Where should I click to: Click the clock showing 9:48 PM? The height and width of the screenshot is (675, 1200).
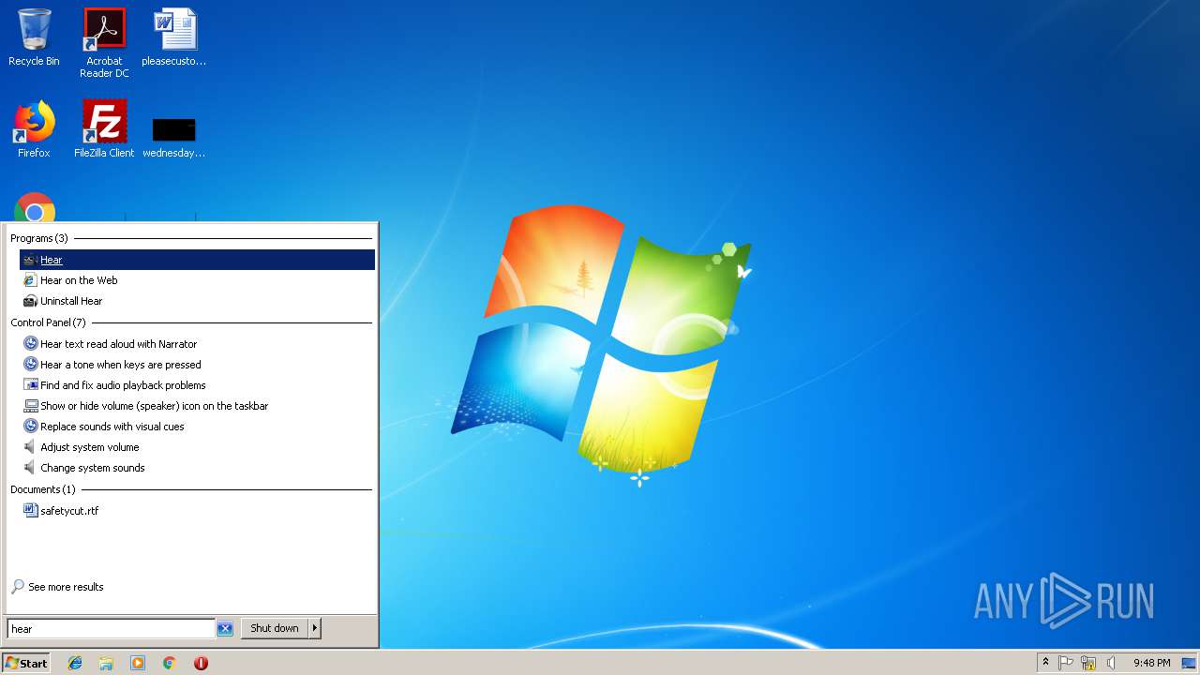coord(1151,663)
